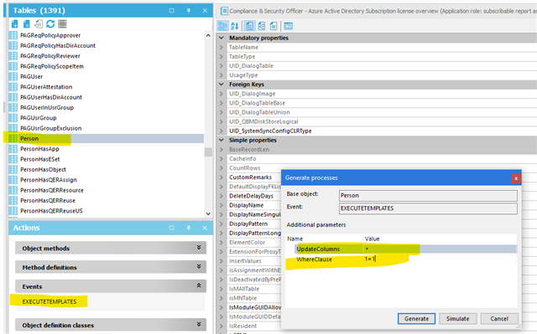This screenshot has height=334, width=537.
Task: Select PAGReqPolicyHasDirAccount table
Action: 58,45
